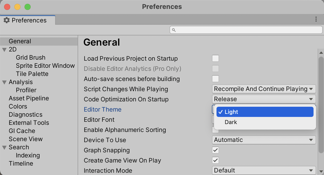Toggle Auto-save scenes before building checkbox
The image size is (324, 175).
(x=215, y=79)
